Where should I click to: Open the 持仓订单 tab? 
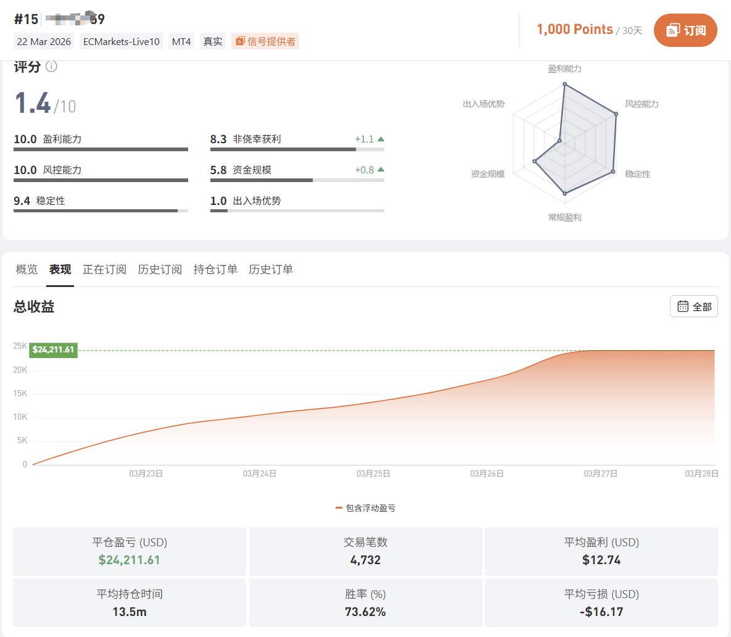pos(215,269)
